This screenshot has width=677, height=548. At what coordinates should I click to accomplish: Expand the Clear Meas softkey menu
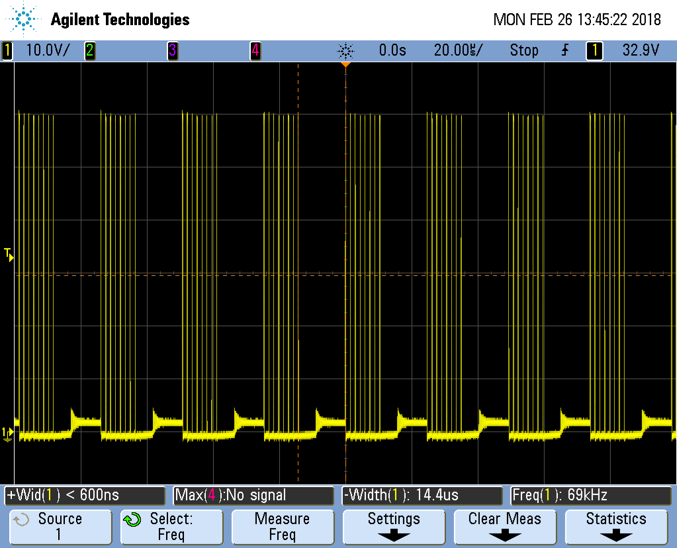(x=505, y=527)
